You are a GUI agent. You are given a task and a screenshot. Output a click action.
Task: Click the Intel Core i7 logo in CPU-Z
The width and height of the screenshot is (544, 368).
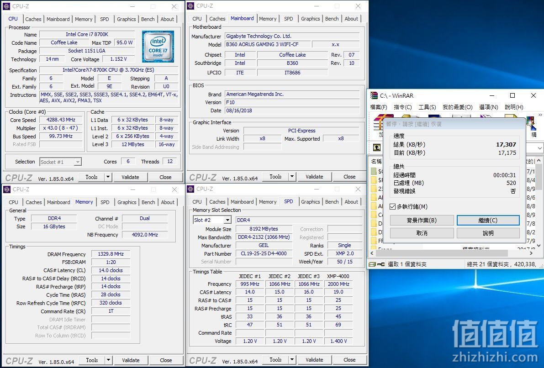point(158,47)
